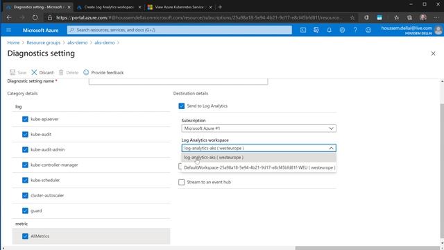This screenshot has height=250, width=444.
Task: Collapse the Log Analytics workspace dropdown
Action: tap(331, 148)
